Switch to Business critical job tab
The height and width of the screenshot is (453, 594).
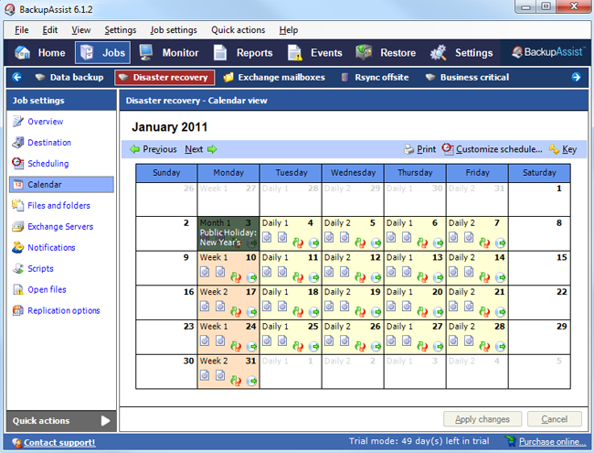click(x=467, y=78)
